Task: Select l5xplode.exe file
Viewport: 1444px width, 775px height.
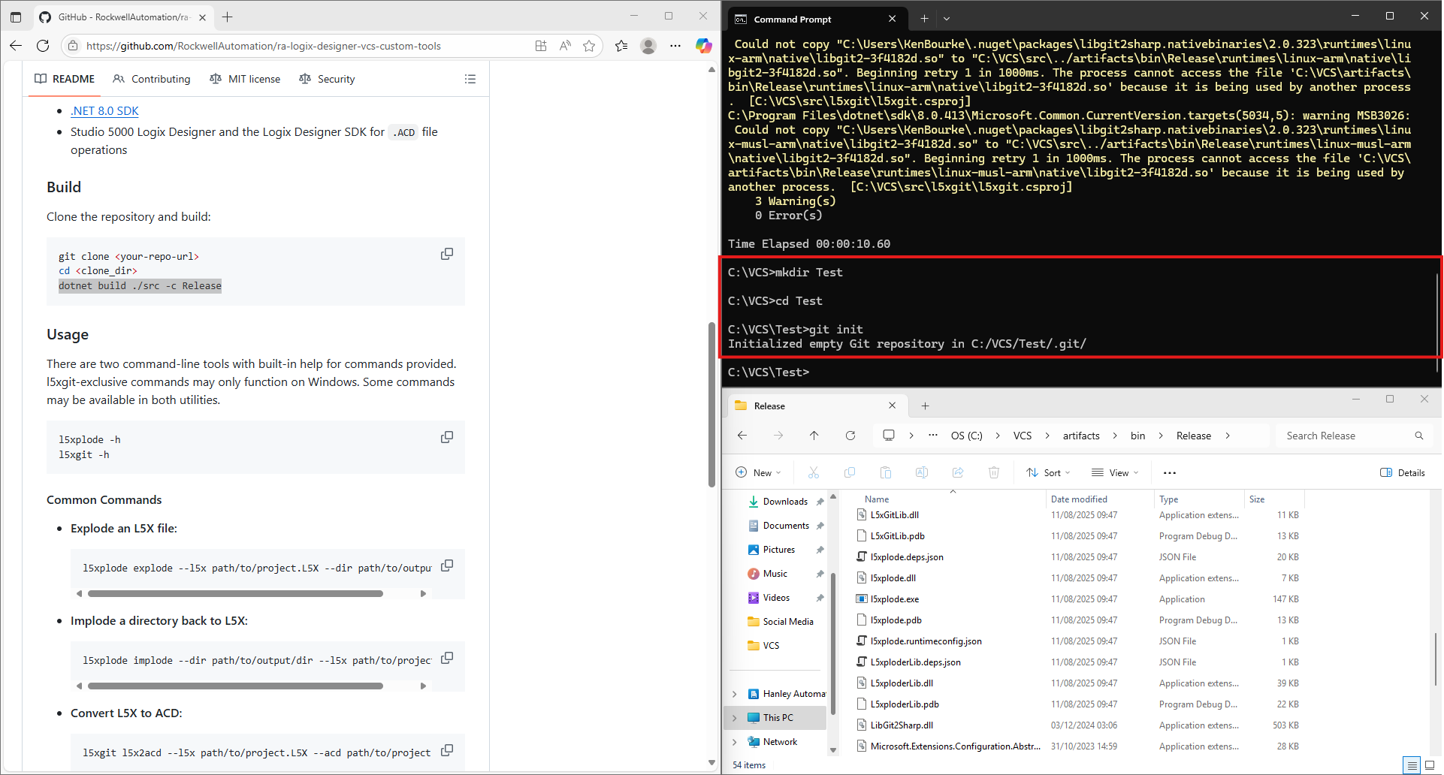Action: (x=894, y=599)
